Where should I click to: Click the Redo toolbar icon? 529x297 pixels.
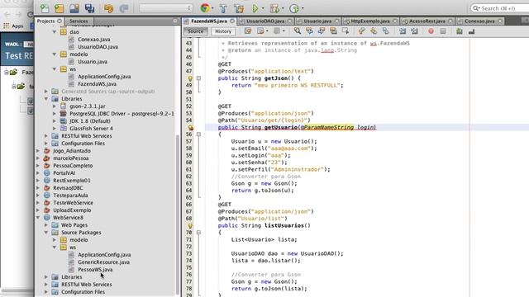click(x=124, y=8)
